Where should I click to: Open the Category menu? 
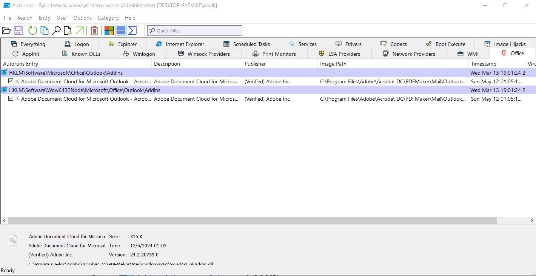[x=108, y=18]
